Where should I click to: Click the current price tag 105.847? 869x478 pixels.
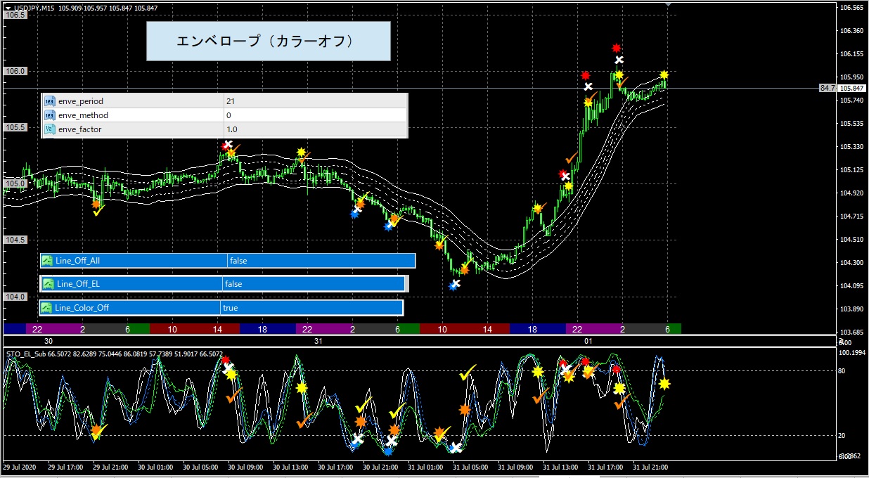pyautogui.click(x=851, y=89)
